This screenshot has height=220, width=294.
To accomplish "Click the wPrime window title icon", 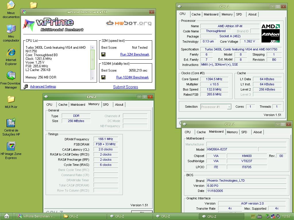I will [x=24, y=12].
